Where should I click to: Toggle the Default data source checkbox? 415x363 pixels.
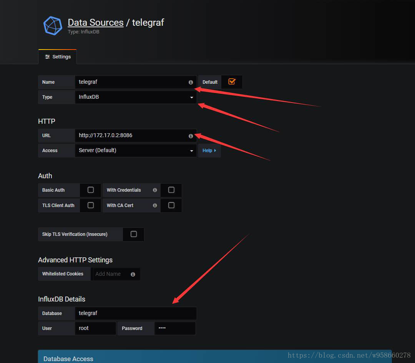click(x=232, y=82)
